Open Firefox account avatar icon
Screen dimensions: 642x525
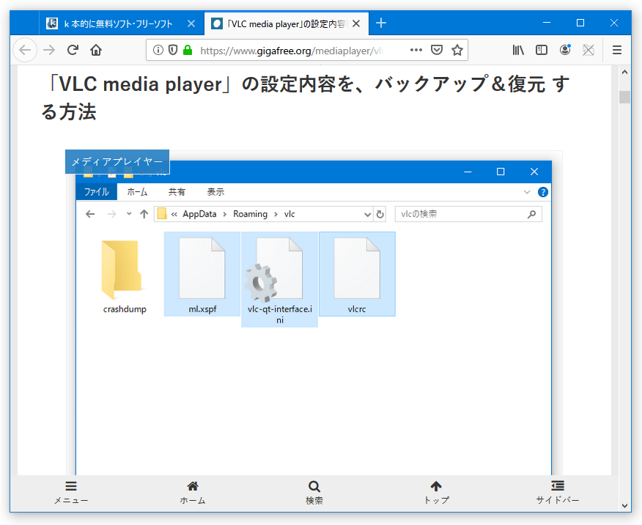coord(565,50)
